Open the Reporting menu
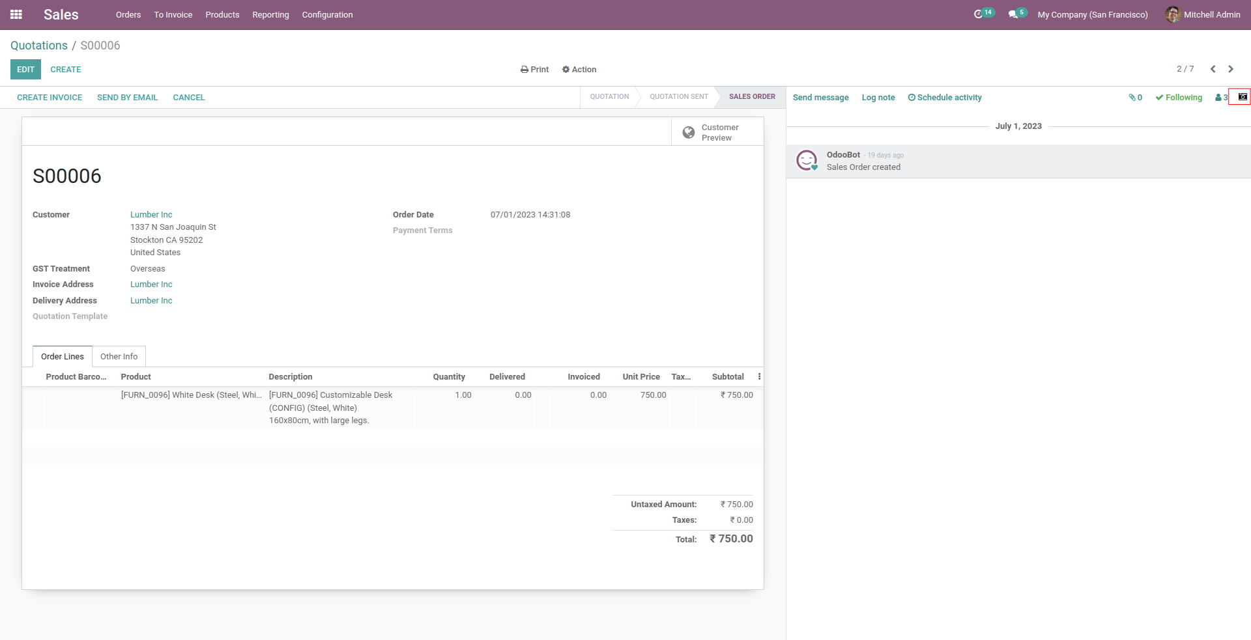This screenshot has width=1251, height=640. click(270, 14)
